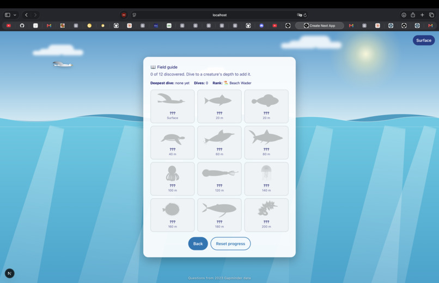439x283 pixels.
Task: Select the jellyfish 140 m card
Action: click(x=266, y=179)
